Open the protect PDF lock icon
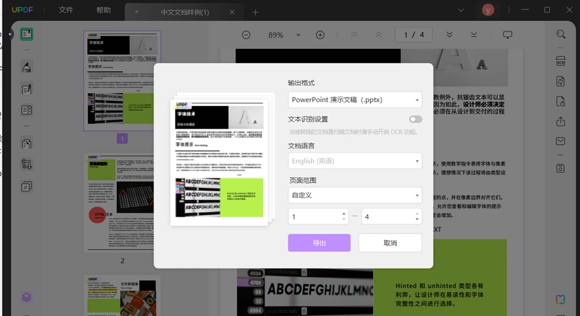 click(561, 101)
